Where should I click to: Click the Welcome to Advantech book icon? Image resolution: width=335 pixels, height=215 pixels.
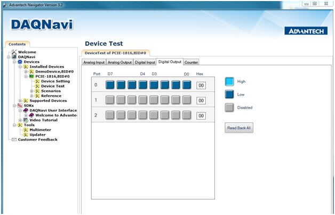[31, 115]
